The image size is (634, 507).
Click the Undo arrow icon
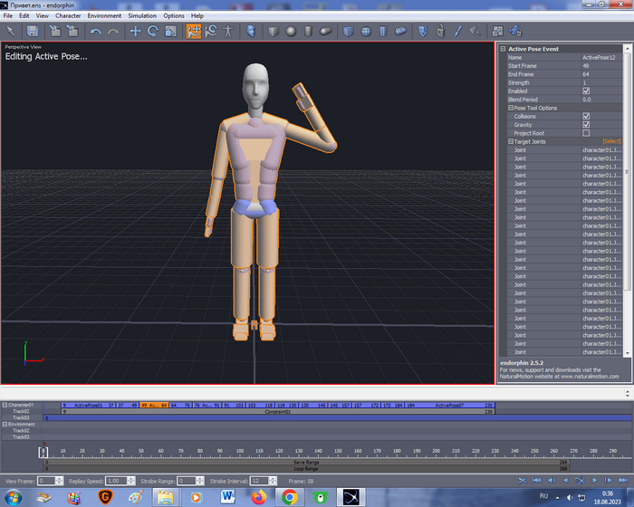point(95,31)
